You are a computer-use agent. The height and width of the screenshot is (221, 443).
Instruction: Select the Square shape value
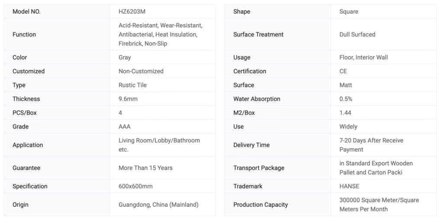(349, 12)
